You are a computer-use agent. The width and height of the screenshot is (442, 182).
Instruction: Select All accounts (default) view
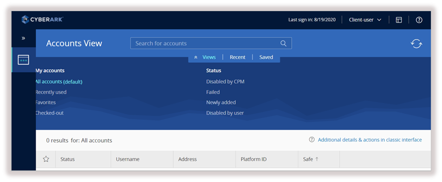pyautogui.click(x=59, y=82)
